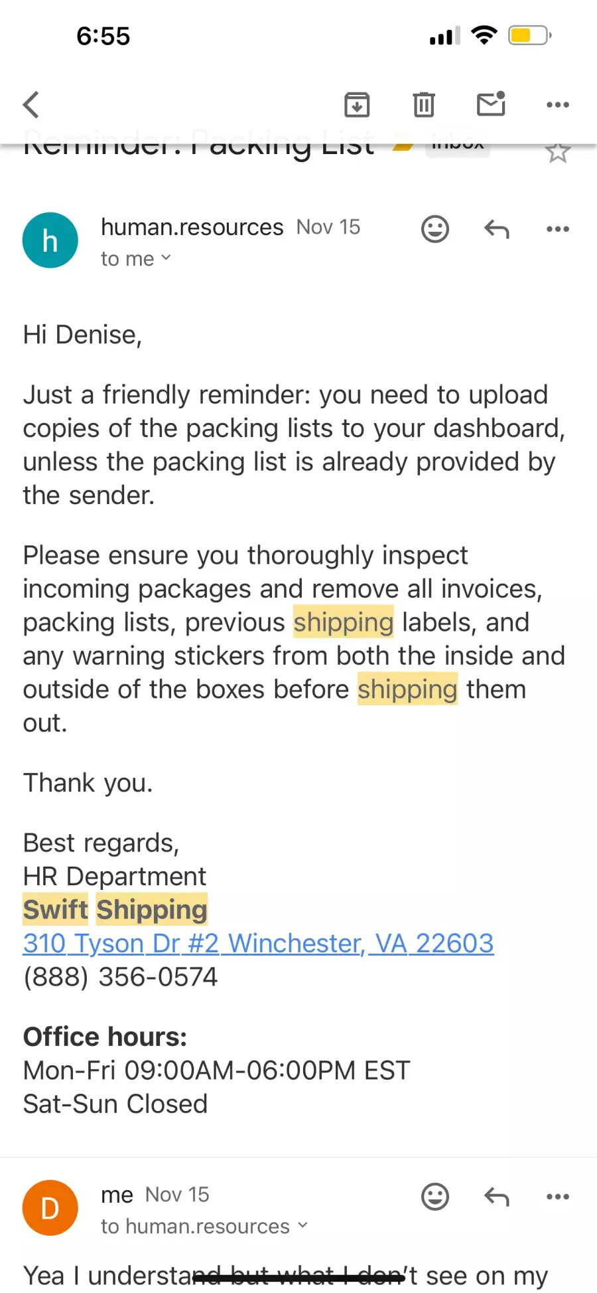This screenshot has width=597, height=1293.
Task: Tap the human.resources sender name
Action: pos(192,227)
